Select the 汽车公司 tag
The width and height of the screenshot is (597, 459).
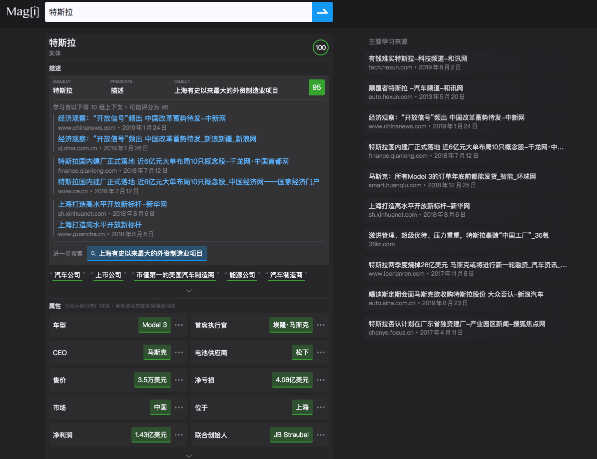(x=67, y=275)
